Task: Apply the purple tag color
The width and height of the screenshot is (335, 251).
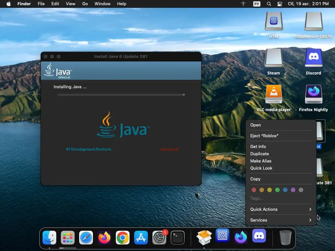Action: click(x=293, y=190)
